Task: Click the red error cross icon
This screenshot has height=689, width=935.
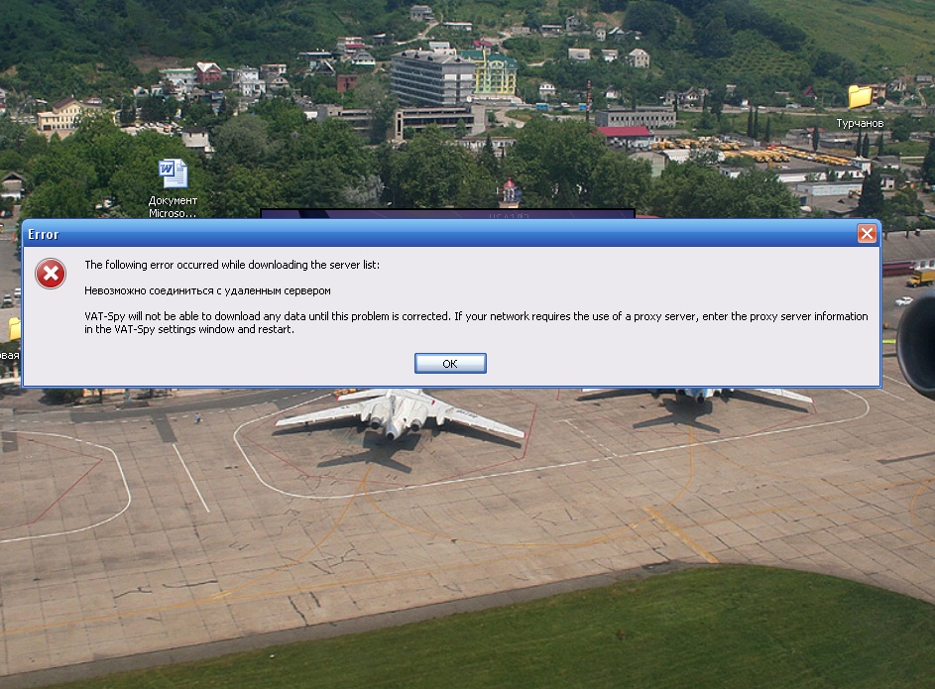Action: pos(51,274)
